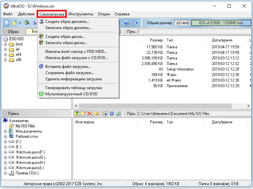This screenshot has height=189, width=253.
Task: Select the (E:) drive in the folder tree
Action: 18,147
